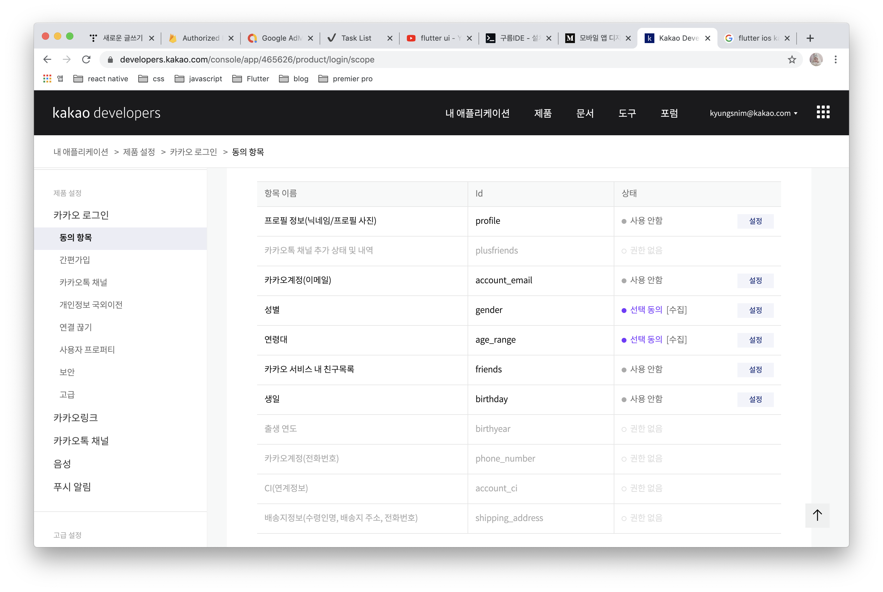This screenshot has width=883, height=592.
Task: Open a new browser tab with plus icon
Action: pos(810,38)
